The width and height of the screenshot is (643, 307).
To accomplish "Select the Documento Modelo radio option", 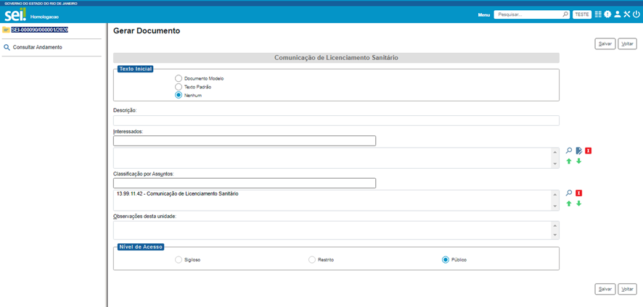I will coord(179,78).
